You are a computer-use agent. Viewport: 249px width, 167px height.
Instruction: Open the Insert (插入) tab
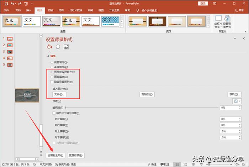click(29, 10)
